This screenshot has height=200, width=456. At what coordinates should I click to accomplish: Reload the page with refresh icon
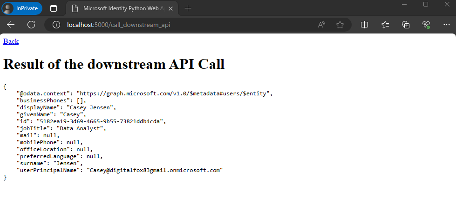pyautogui.click(x=31, y=25)
